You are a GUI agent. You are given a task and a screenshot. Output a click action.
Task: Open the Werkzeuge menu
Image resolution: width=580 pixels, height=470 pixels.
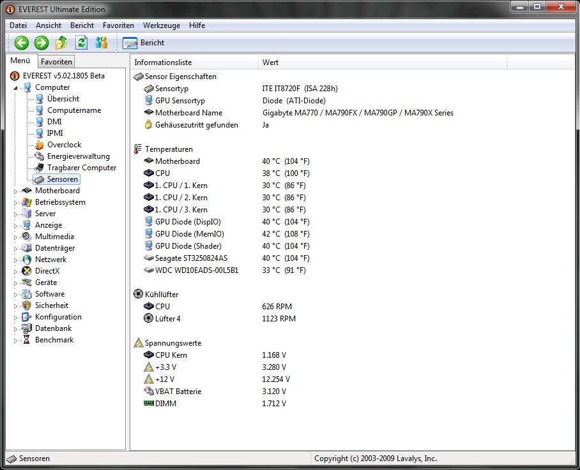(x=162, y=26)
